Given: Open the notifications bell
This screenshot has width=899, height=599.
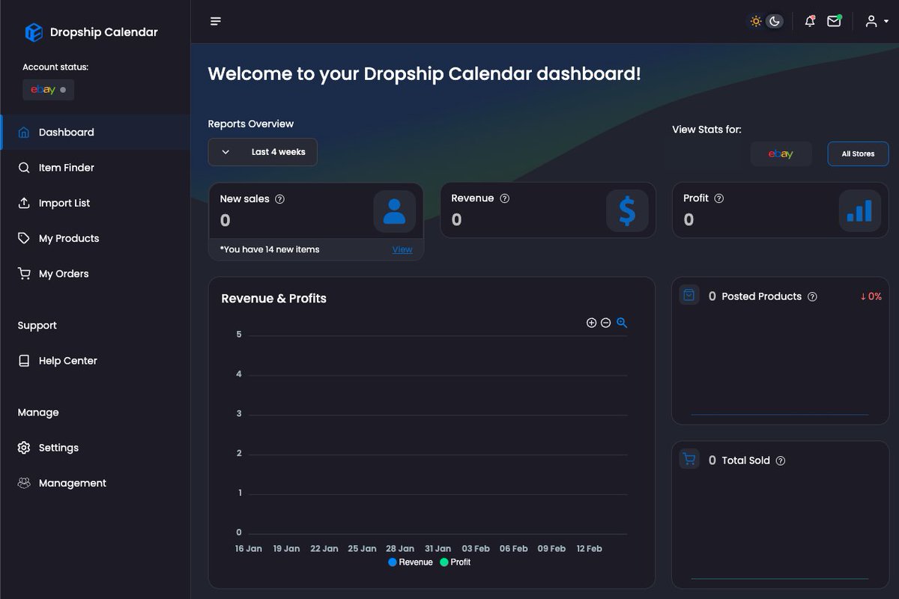Looking at the screenshot, I should click(810, 21).
